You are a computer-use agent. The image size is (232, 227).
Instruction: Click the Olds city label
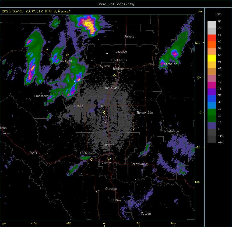(x=104, y=106)
